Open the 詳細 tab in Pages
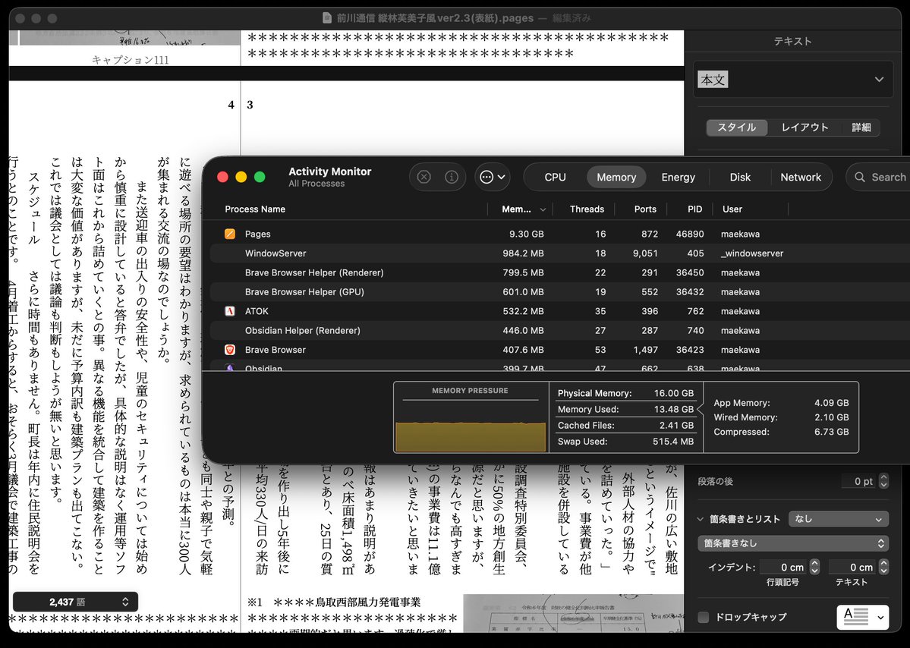Screen dimensions: 910x648 click(861, 127)
